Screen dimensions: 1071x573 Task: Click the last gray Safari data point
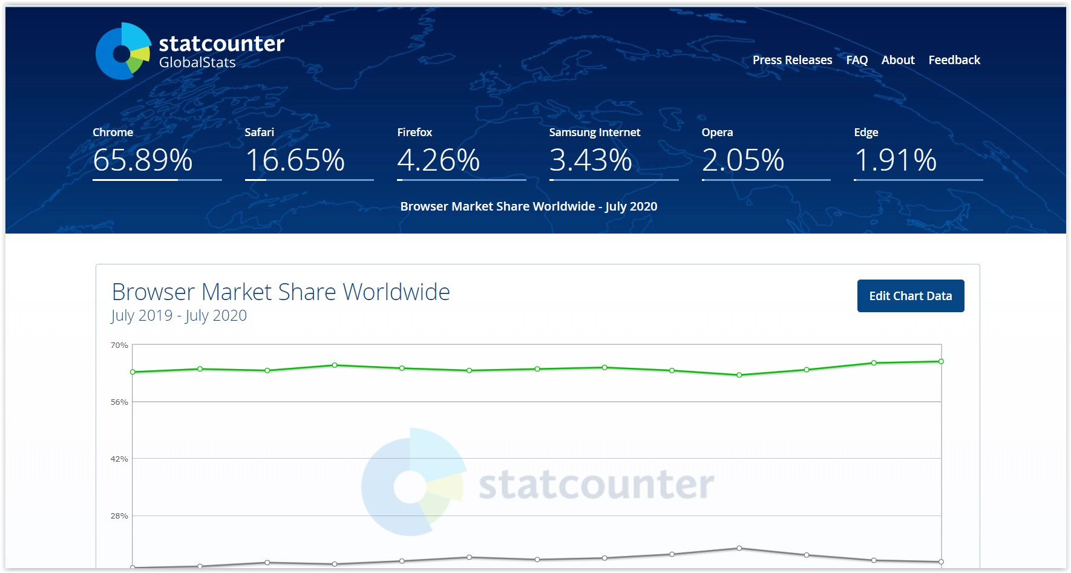tap(941, 562)
